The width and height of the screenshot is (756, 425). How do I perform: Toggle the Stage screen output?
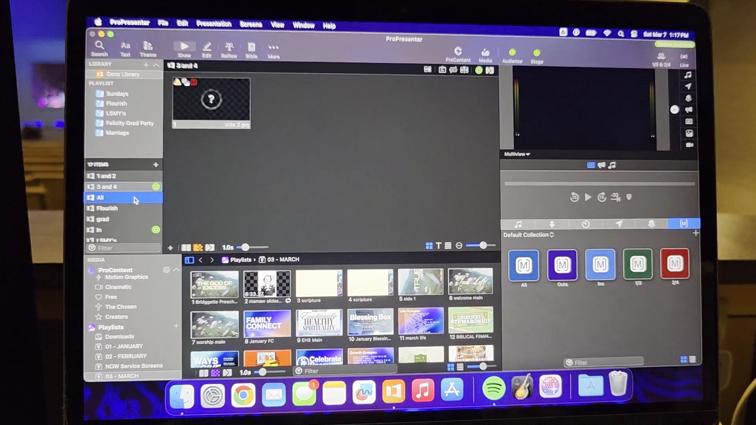pos(536,53)
